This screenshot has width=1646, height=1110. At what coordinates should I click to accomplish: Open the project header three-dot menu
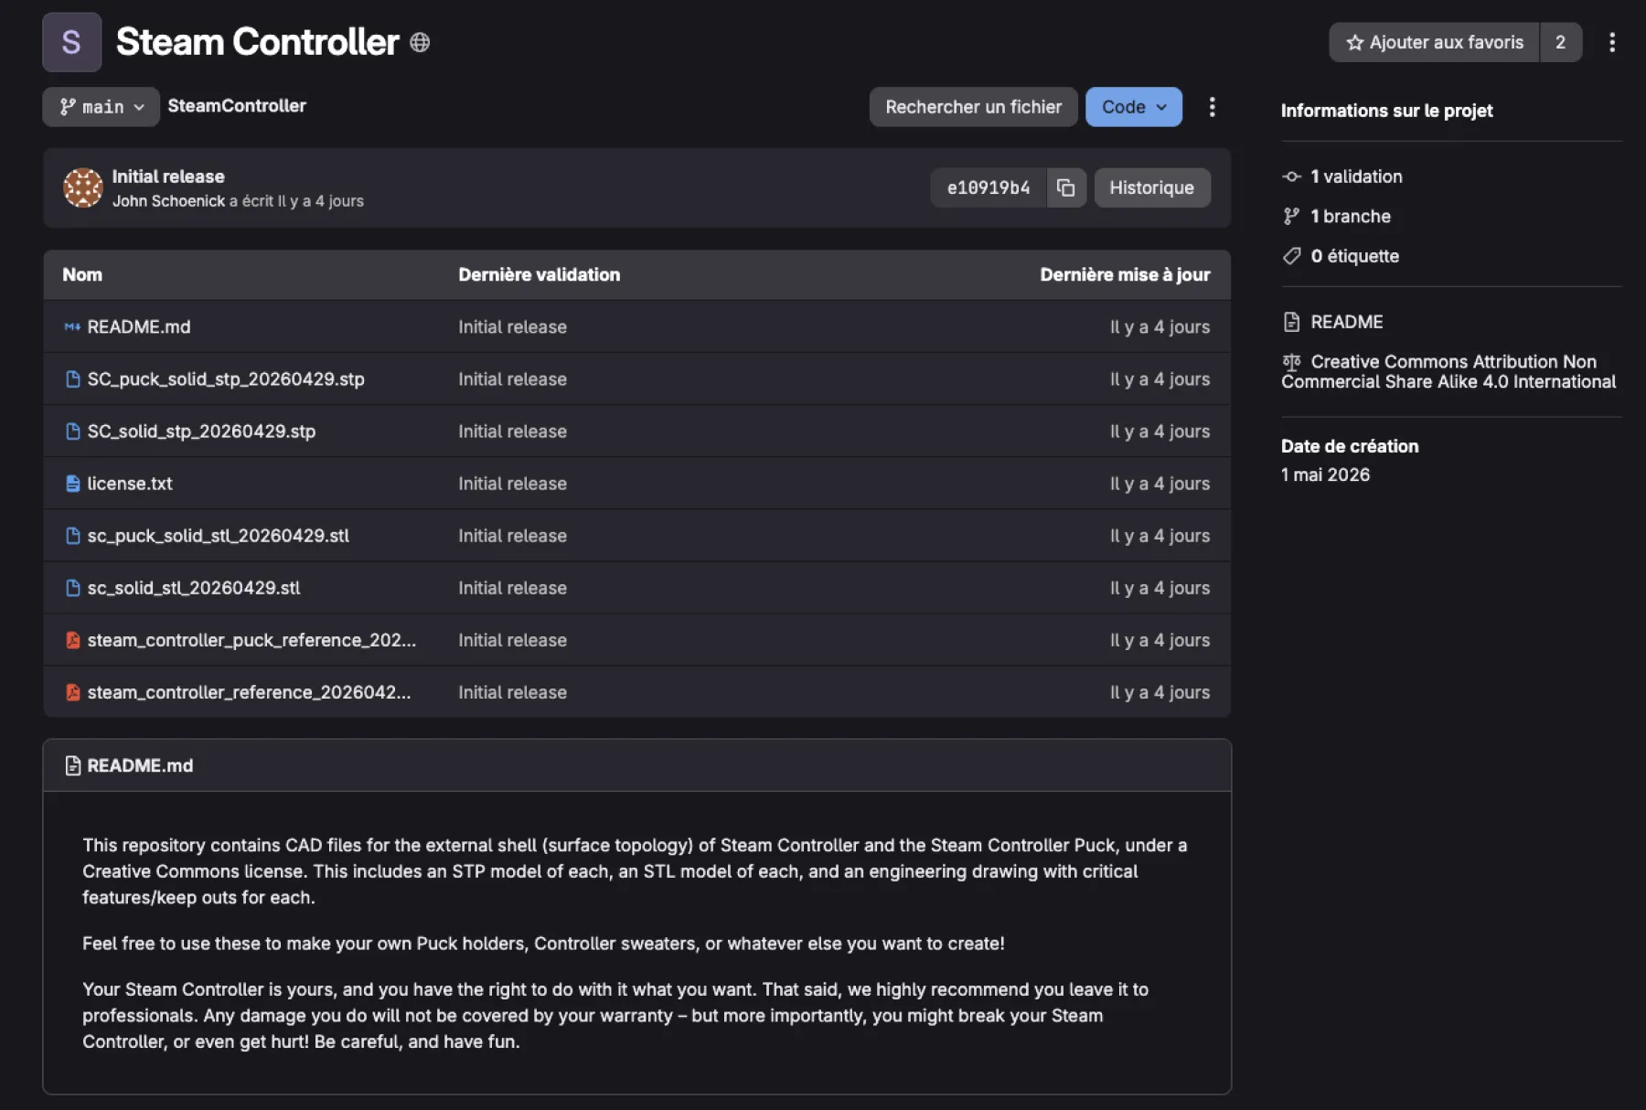[x=1611, y=42]
